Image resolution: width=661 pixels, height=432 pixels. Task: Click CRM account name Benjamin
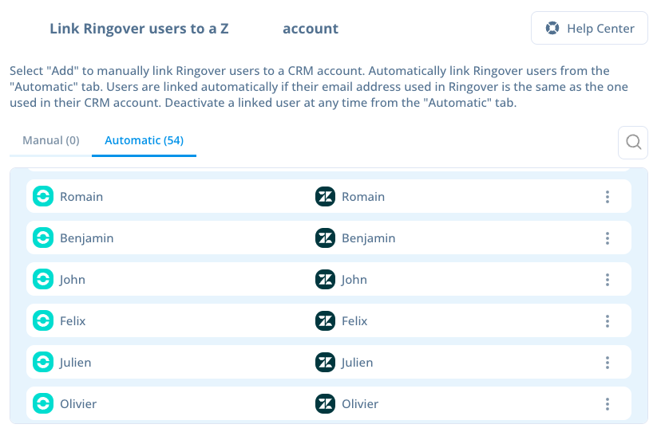pos(369,238)
